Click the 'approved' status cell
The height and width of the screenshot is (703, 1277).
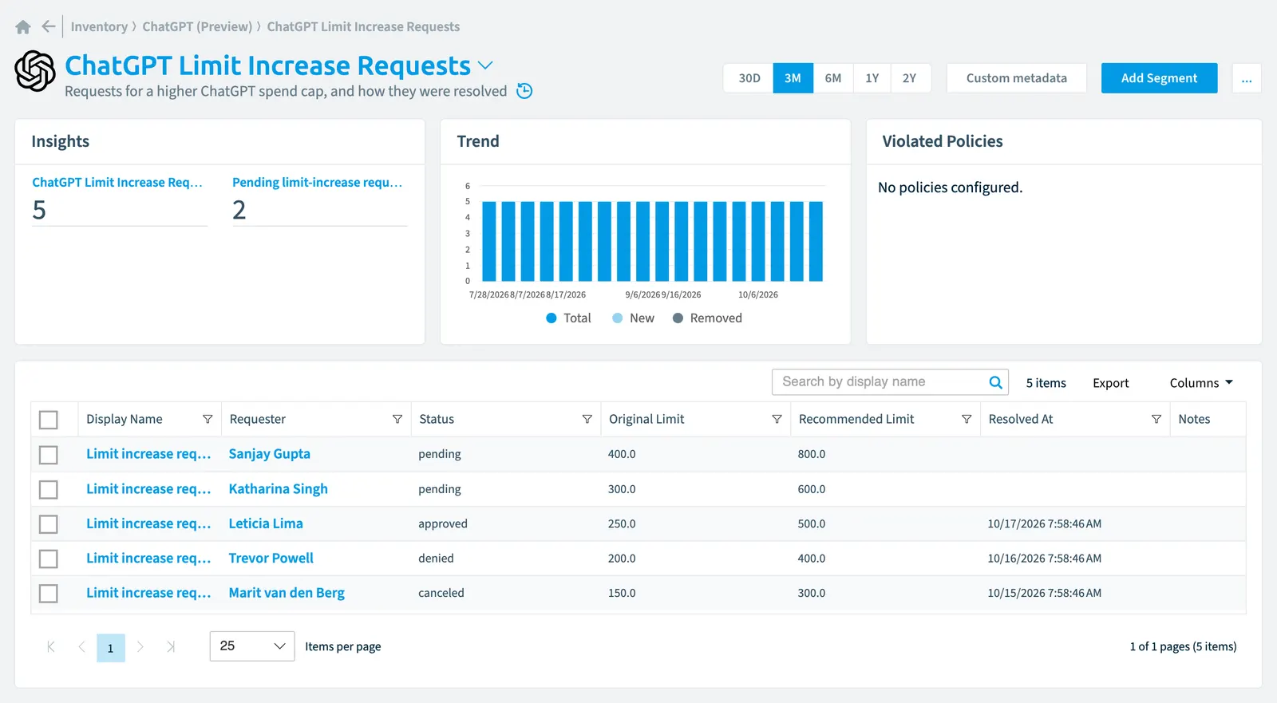pos(443,524)
